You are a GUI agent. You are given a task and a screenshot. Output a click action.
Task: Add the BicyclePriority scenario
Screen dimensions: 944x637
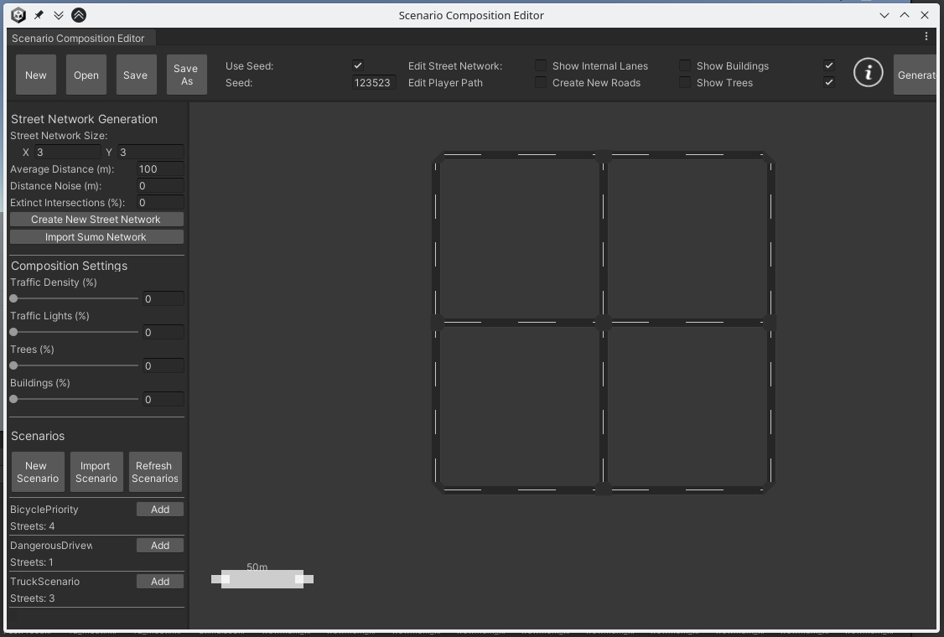159,510
